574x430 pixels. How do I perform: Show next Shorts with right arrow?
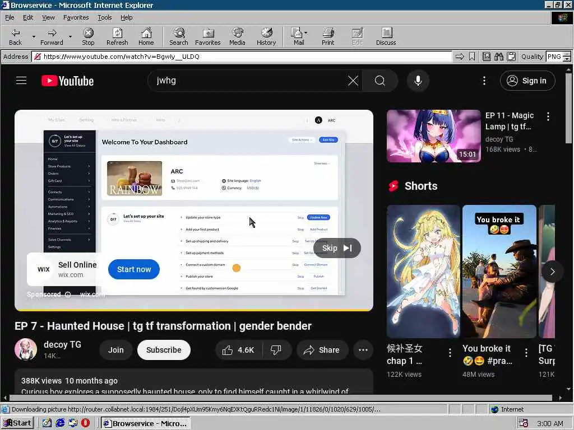click(x=552, y=272)
